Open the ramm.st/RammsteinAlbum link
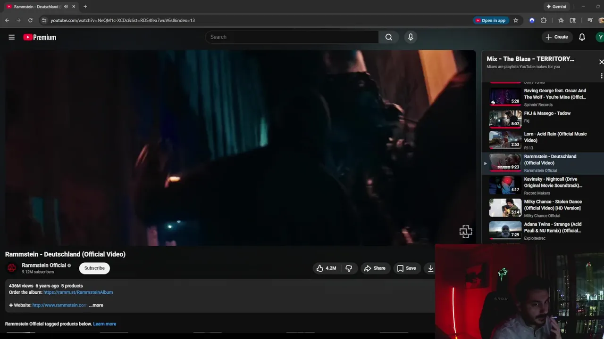 point(78,292)
